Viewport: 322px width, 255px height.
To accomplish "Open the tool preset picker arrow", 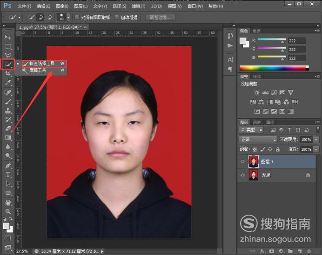I will point(19,18).
